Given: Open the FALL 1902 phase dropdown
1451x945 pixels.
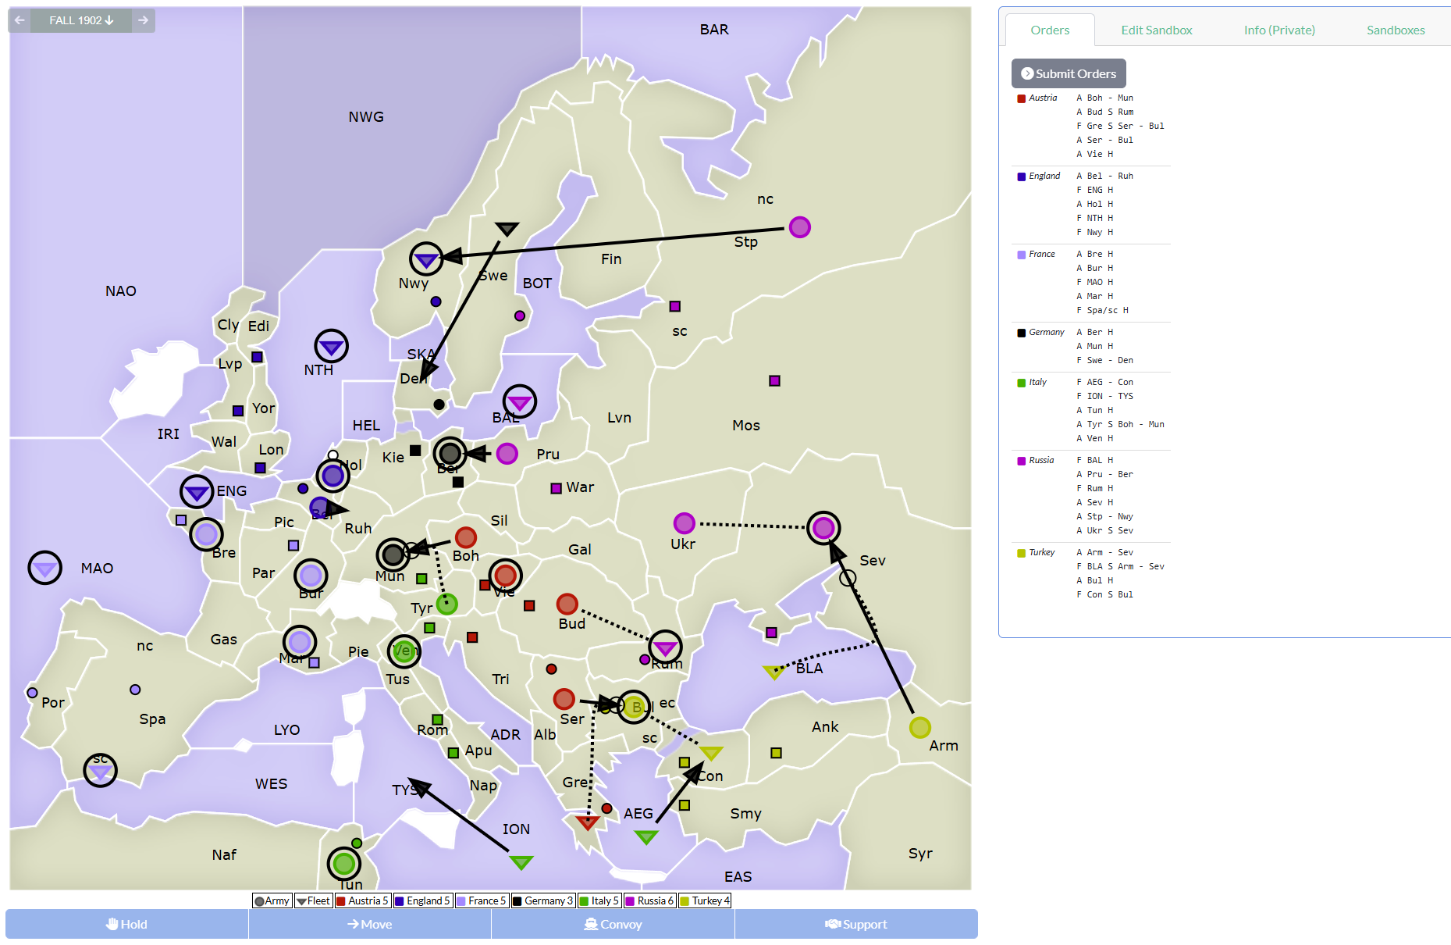Looking at the screenshot, I should (x=82, y=20).
